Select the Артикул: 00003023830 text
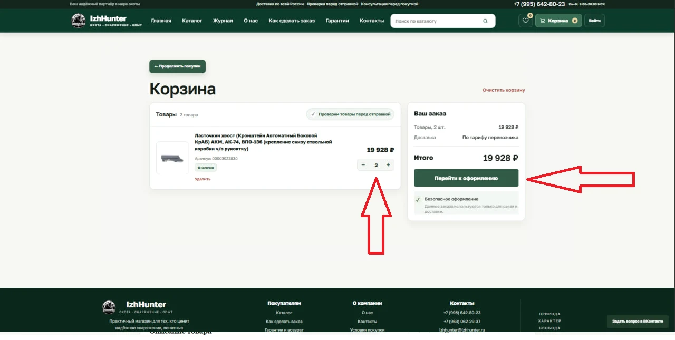The height and width of the screenshot is (340, 675). [216, 158]
